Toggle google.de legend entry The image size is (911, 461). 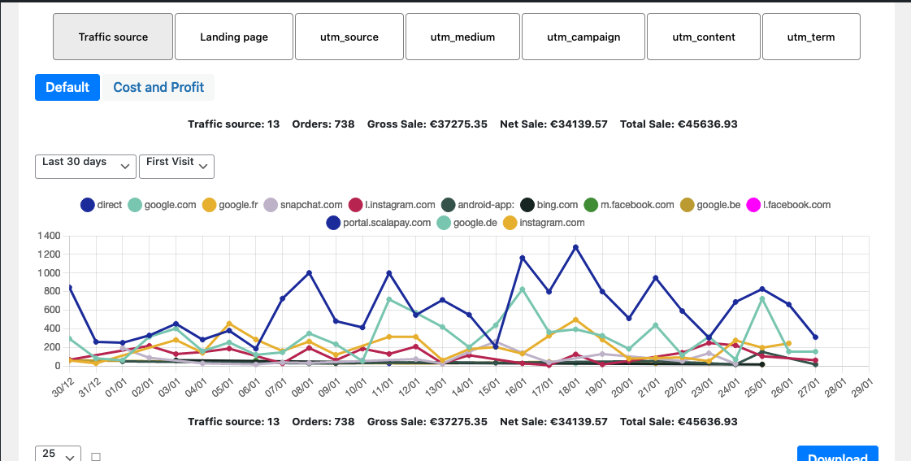[x=444, y=222]
